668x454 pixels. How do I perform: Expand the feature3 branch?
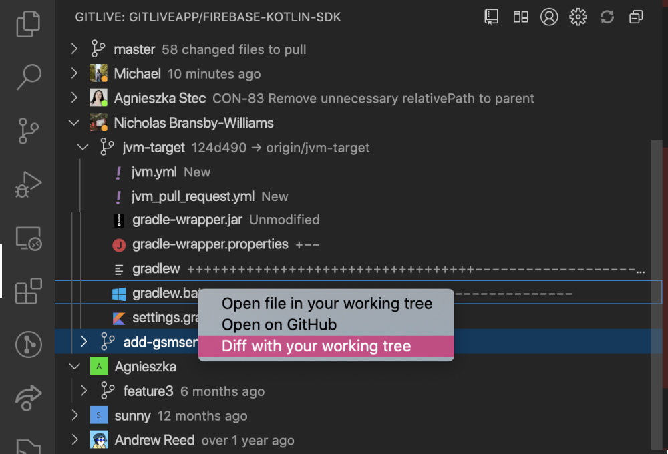(x=83, y=391)
